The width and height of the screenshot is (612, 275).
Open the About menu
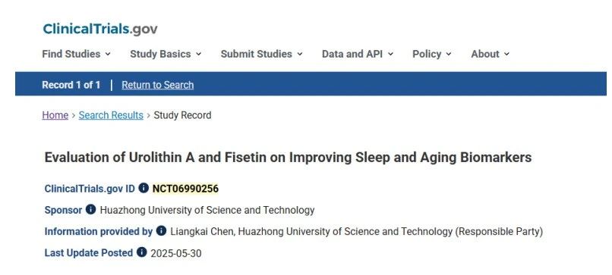click(491, 54)
